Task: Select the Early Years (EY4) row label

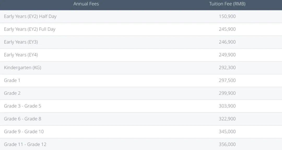Action: click(x=21, y=55)
